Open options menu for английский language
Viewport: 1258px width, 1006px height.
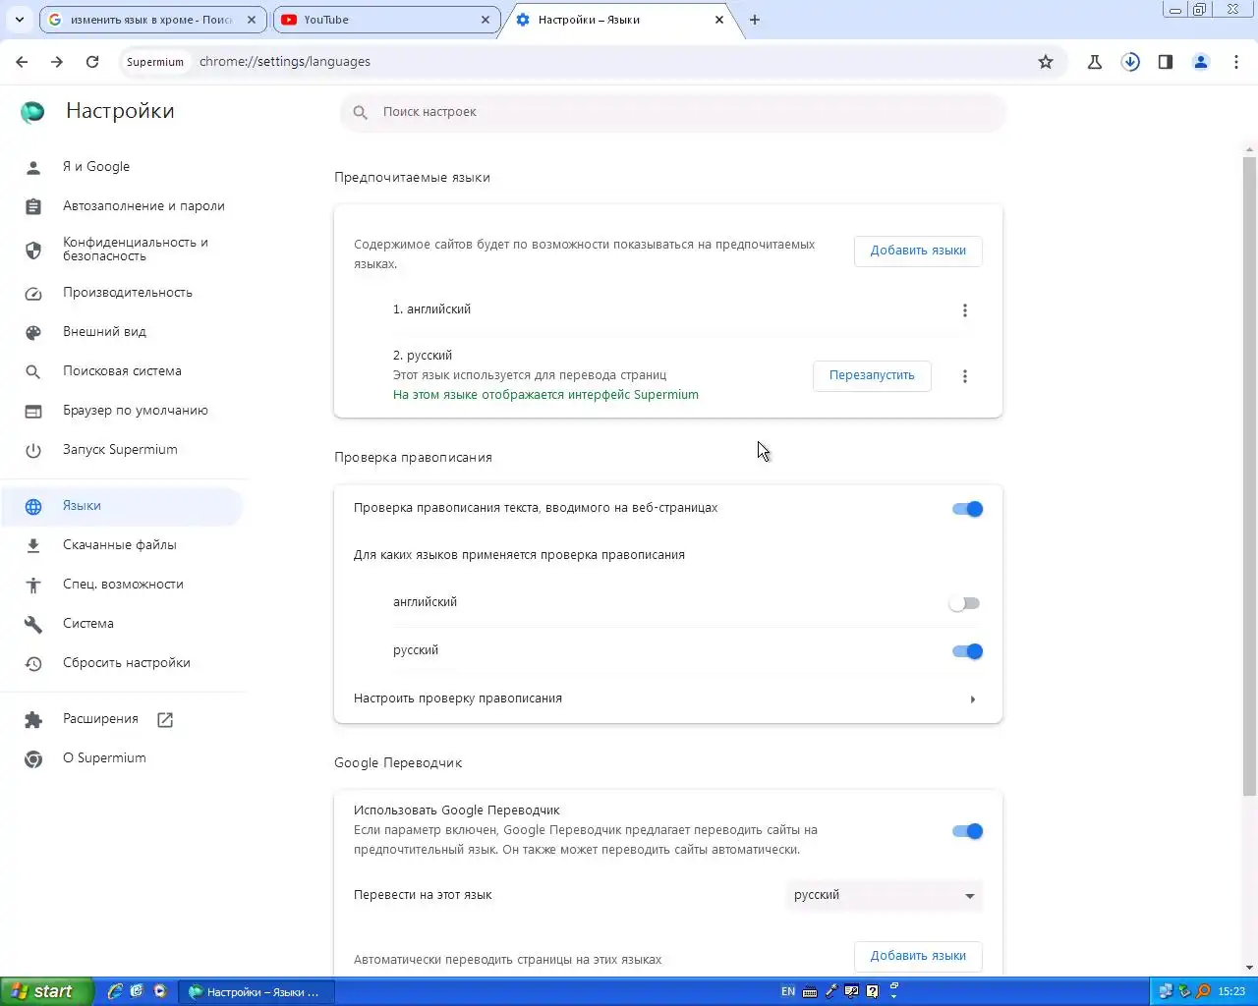click(965, 310)
